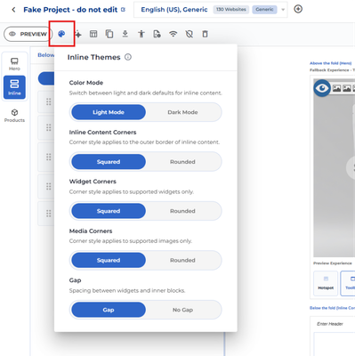Go back using the arrow beside project title
This screenshot has width=355, height=356.
tap(13, 10)
